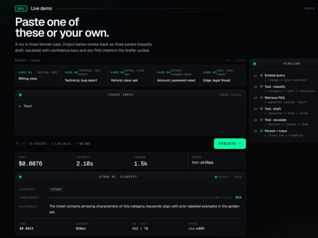Select pipeline step Tool · escalate
318x238 pixels.
coord(275,120)
